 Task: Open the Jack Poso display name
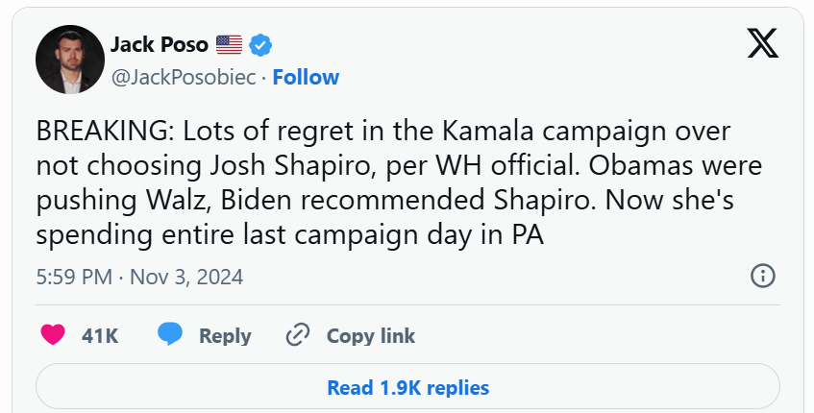click(159, 44)
